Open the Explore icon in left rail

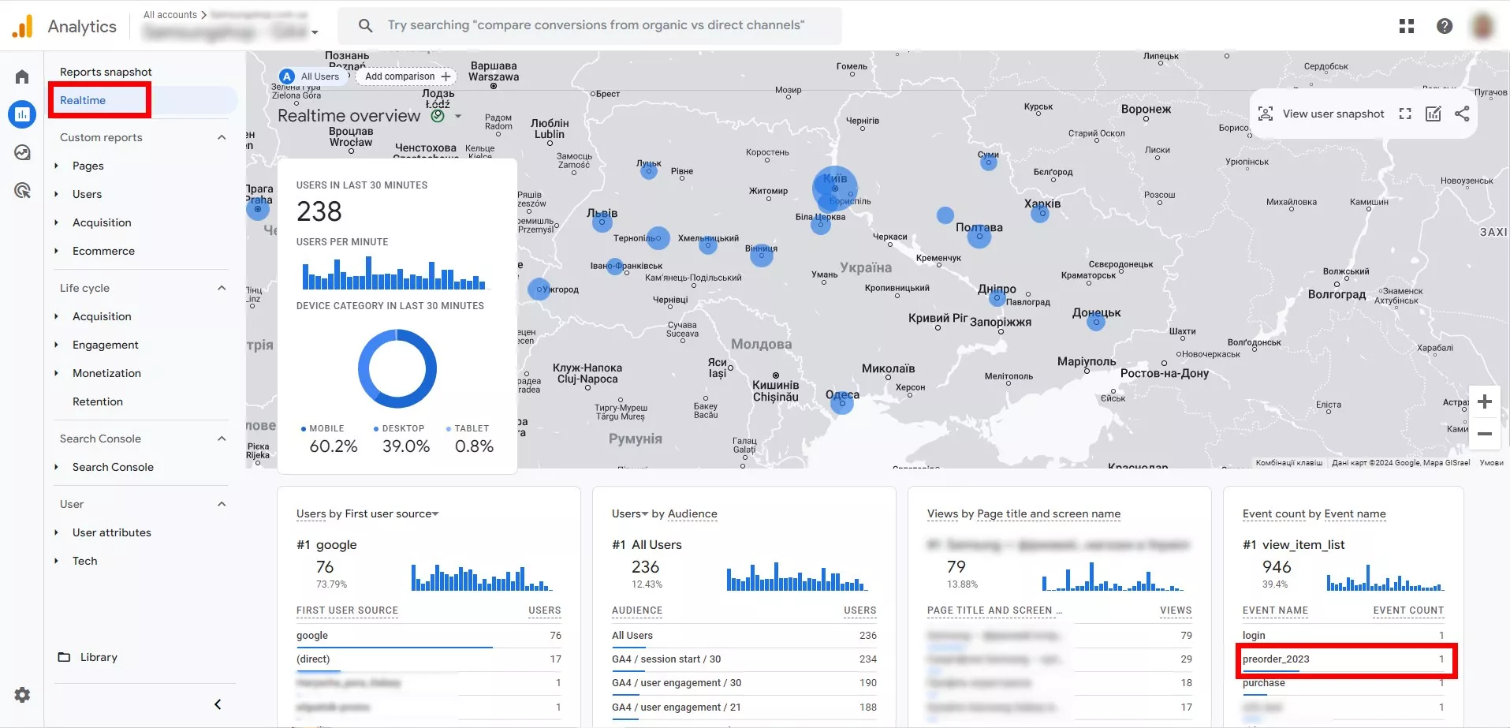click(22, 152)
